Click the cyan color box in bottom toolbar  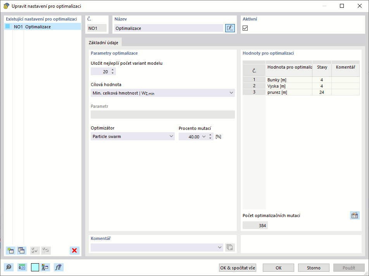click(35, 267)
